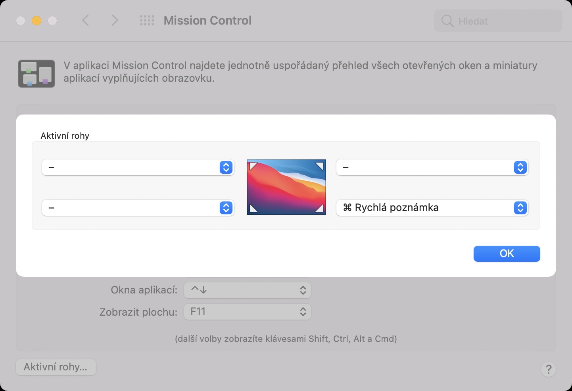Click the top-right corner marker on the preview
Screen dimensions: 572x391
320,165
